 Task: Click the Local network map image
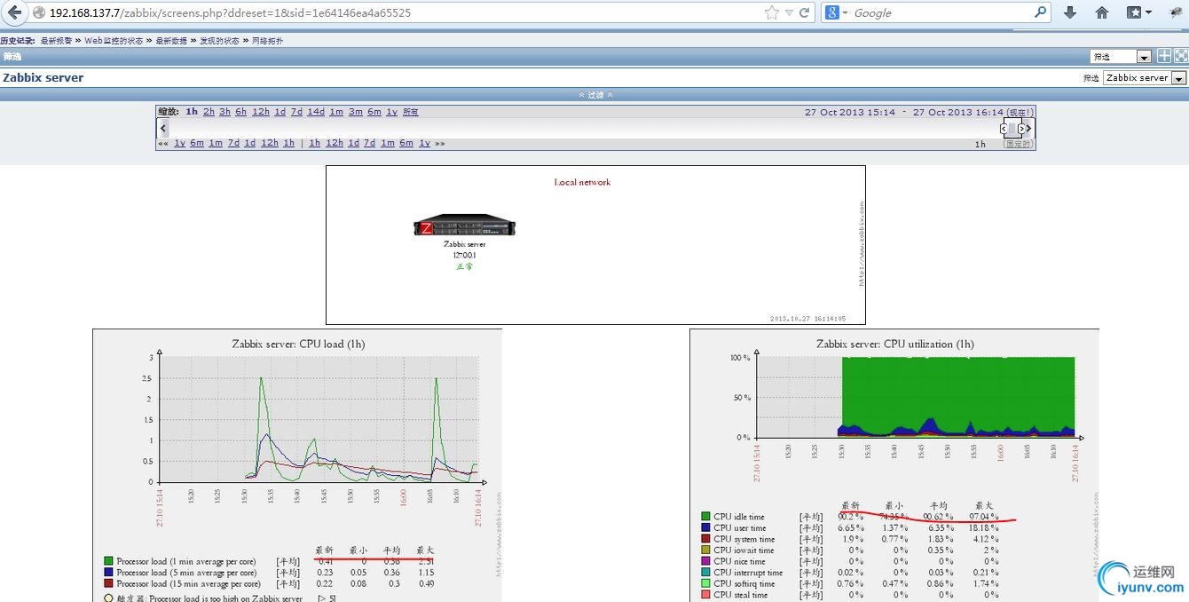[x=595, y=245]
